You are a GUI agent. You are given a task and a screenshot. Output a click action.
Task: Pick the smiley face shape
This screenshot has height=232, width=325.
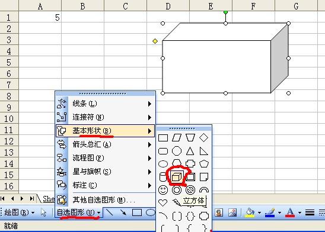pos(163,190)
